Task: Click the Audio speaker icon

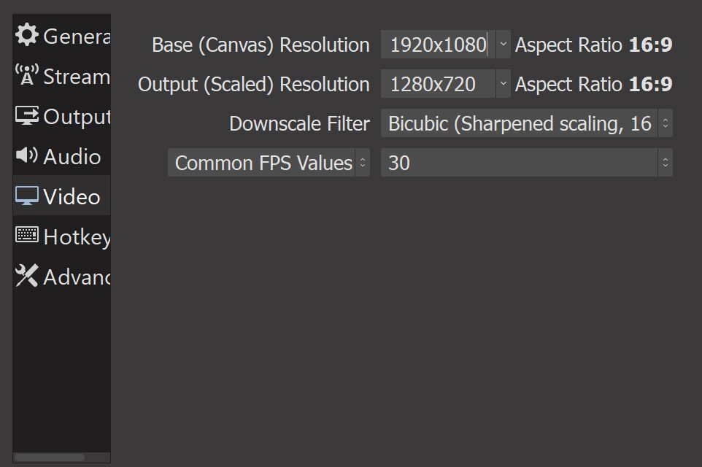Action: pos(27,155)
